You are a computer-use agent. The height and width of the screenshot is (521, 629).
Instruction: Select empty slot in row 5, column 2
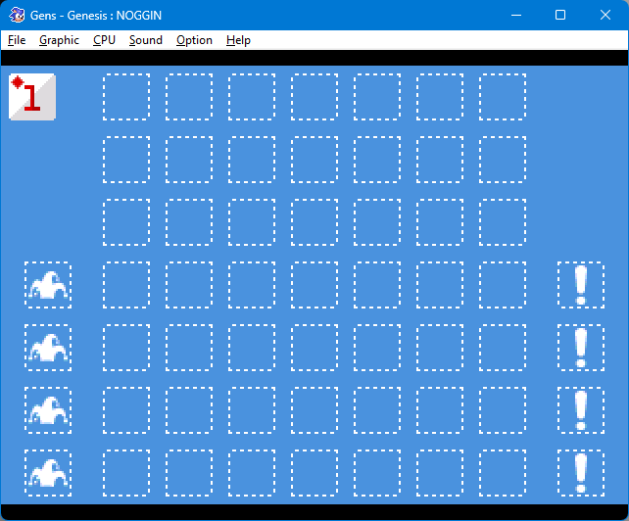point(189,348)
